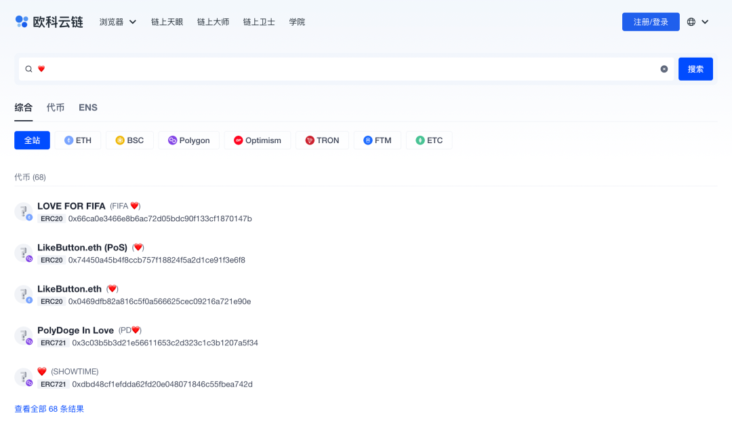Click token icon beside address 0x0469dfb82a81
This screenshot has height=422, width=732.
23,295
